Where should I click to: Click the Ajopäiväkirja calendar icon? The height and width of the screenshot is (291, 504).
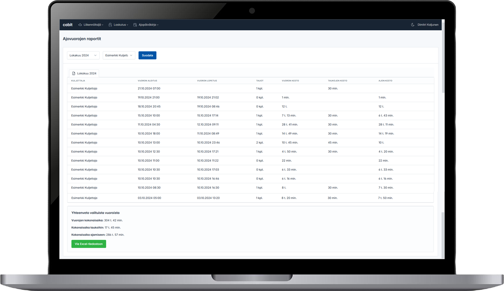pyautogui.click(x=135, y=25)
